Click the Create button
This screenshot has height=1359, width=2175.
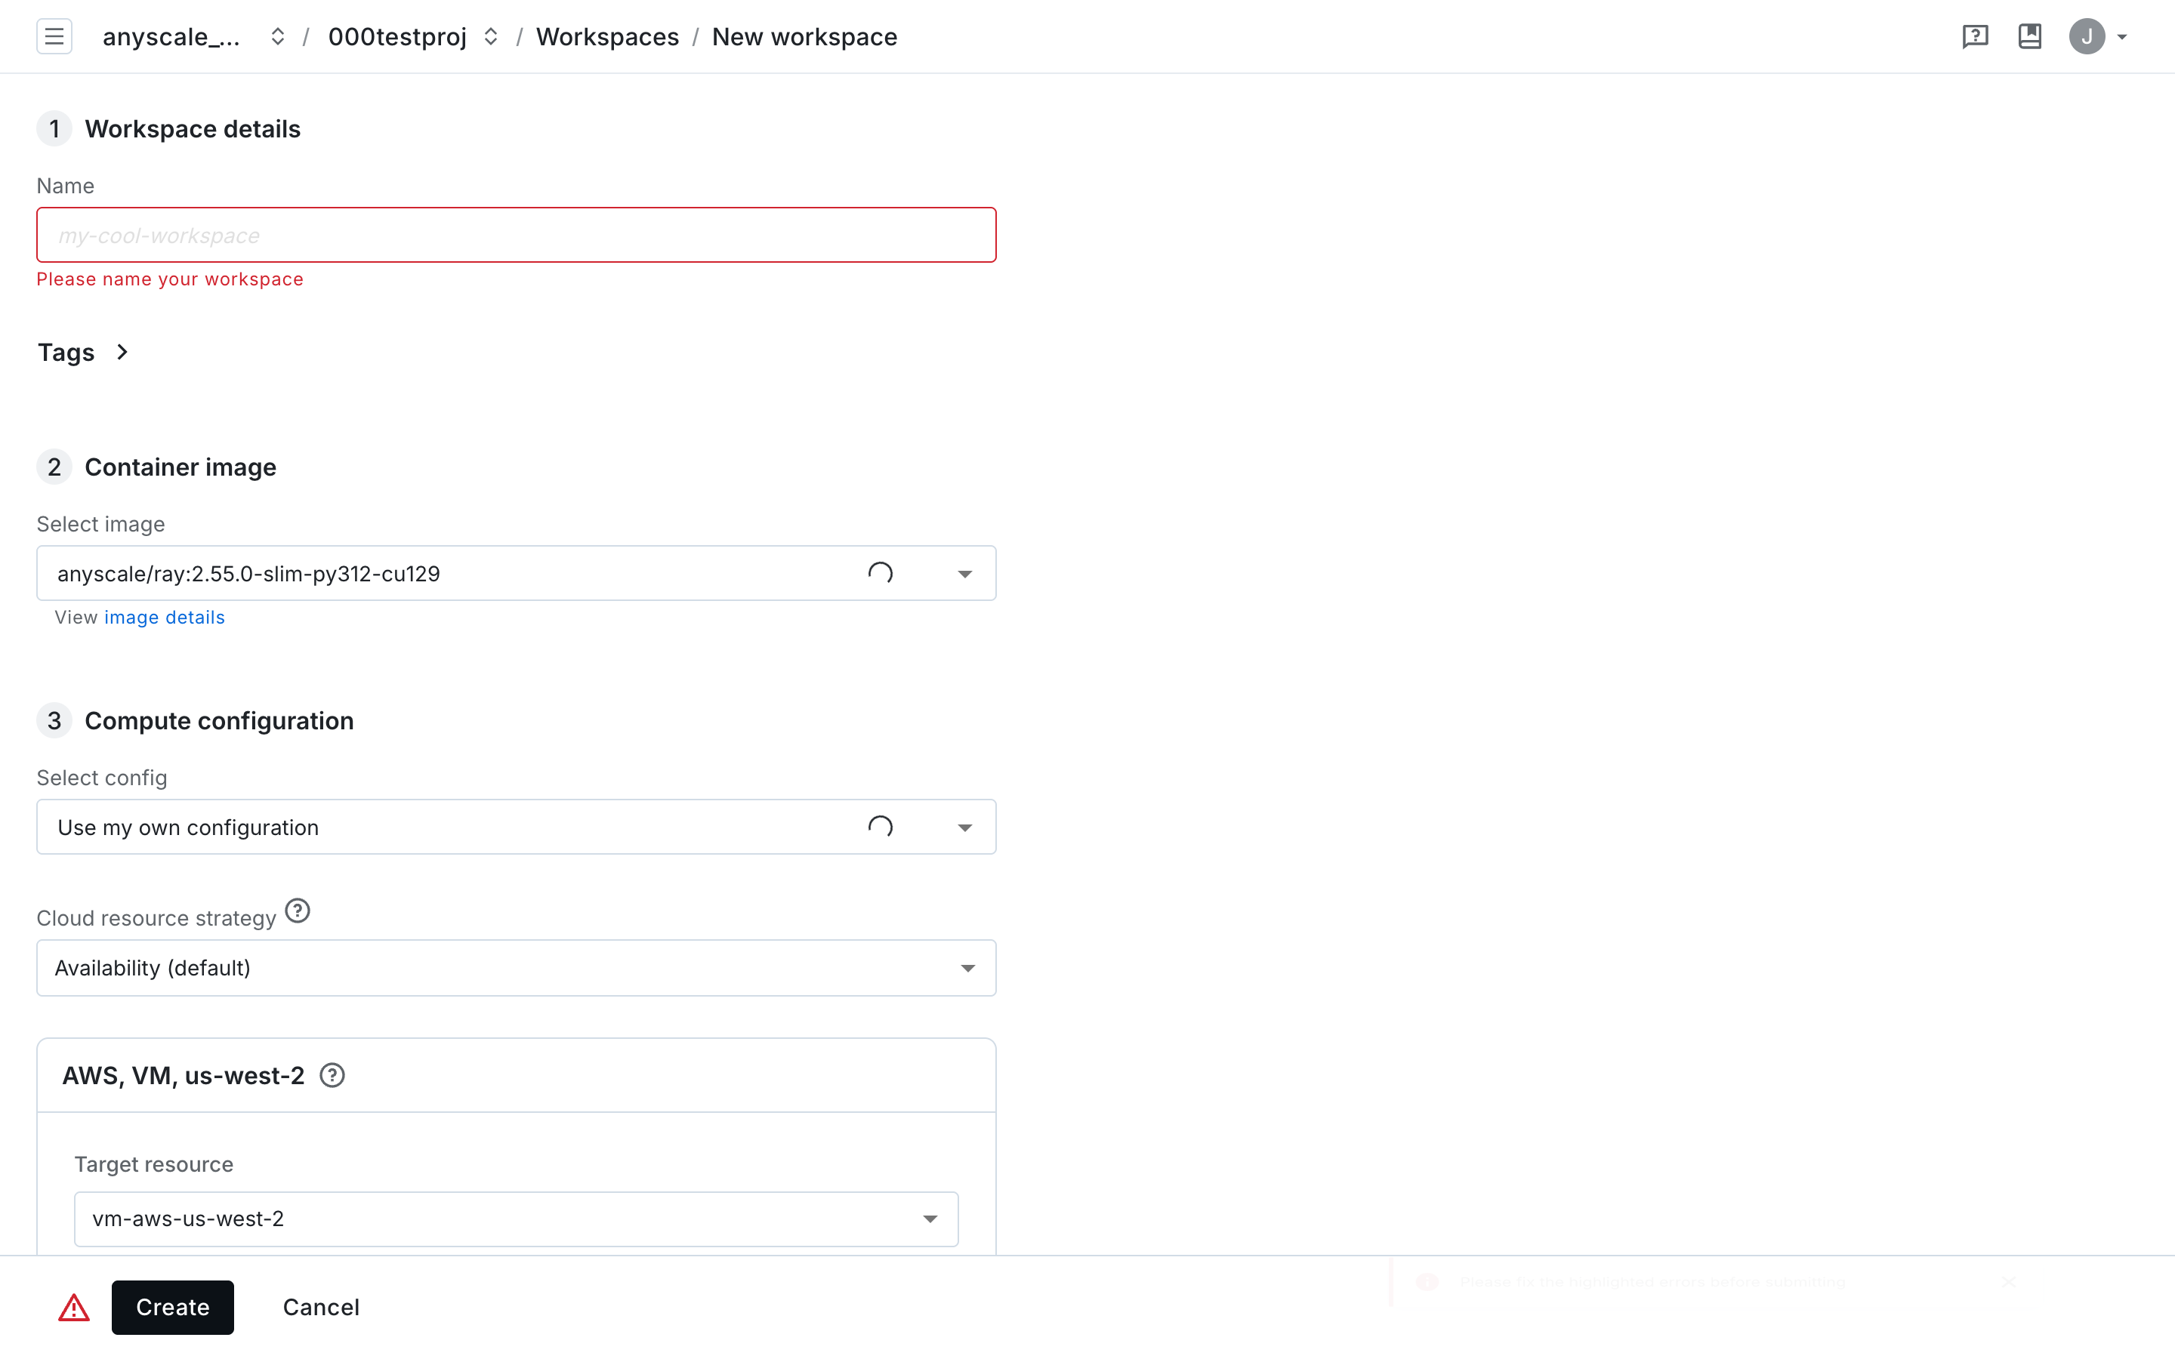(172, 1308)
